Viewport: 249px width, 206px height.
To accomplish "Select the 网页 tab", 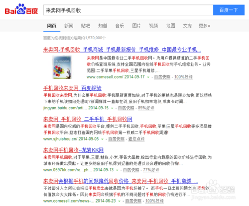I will coord(52,26).
